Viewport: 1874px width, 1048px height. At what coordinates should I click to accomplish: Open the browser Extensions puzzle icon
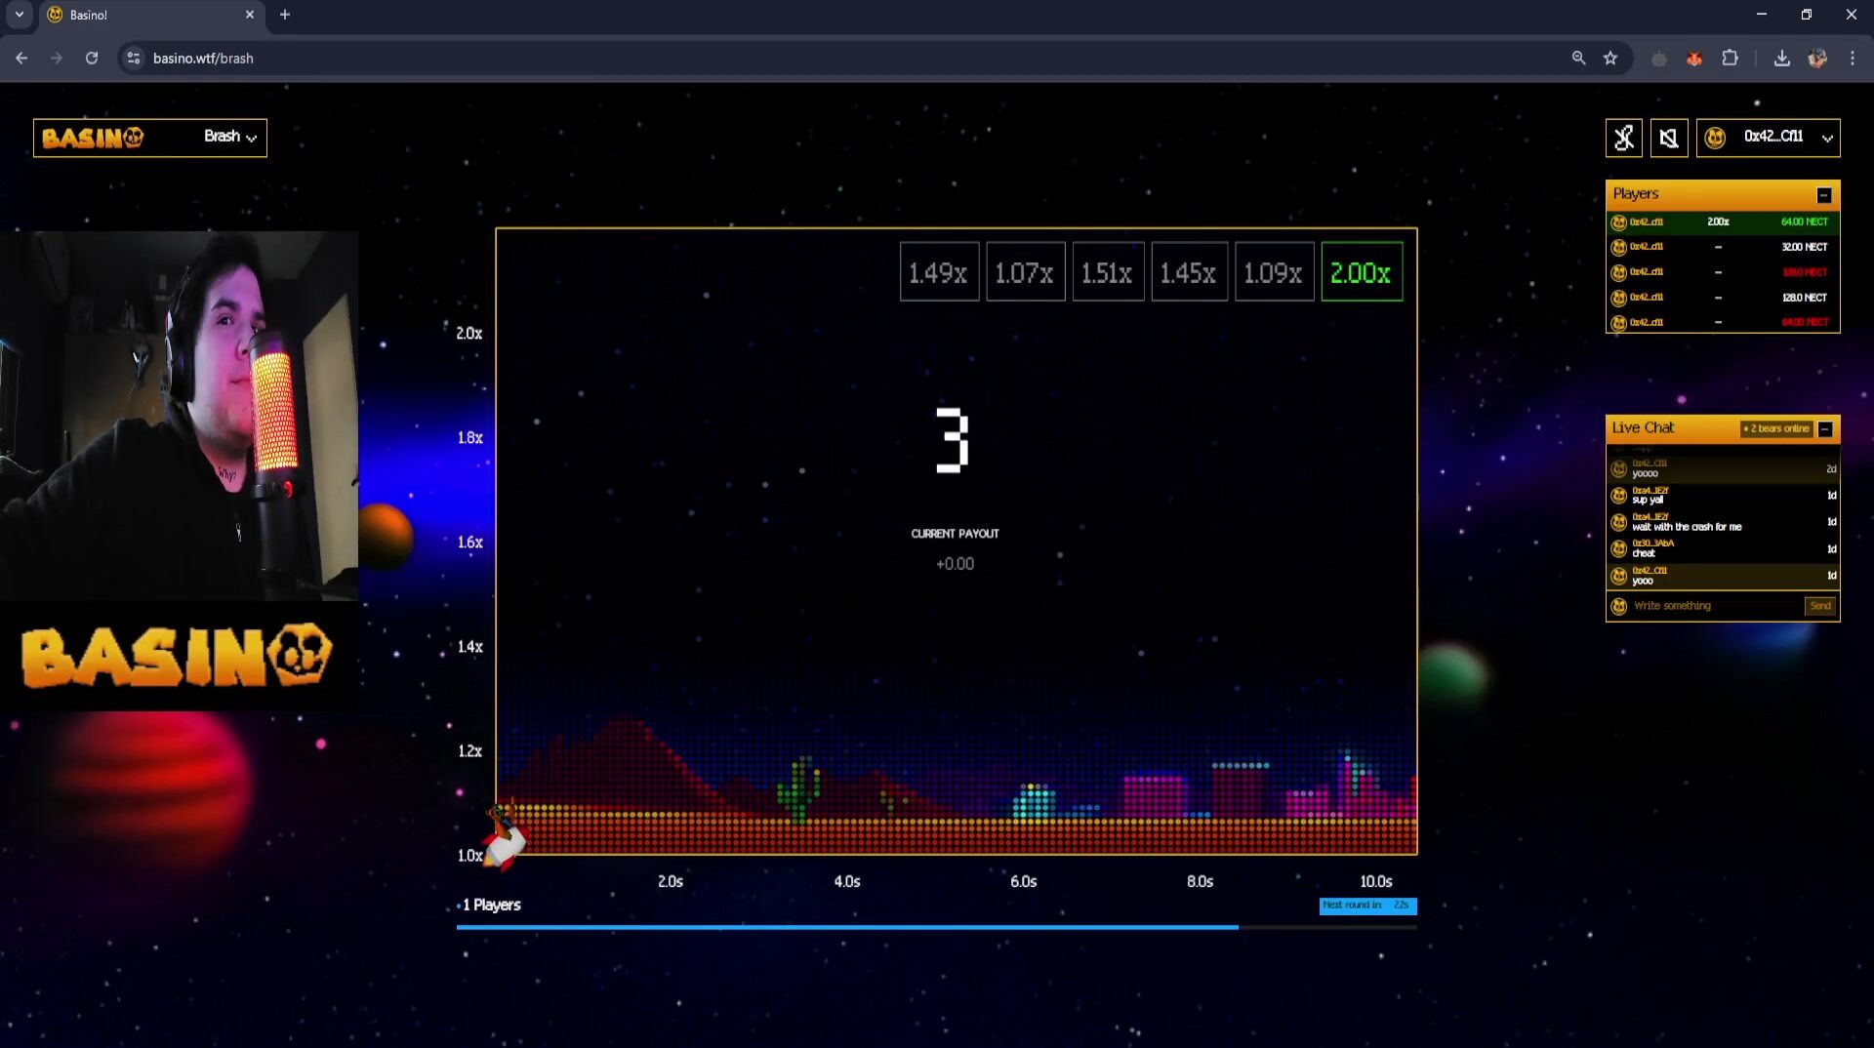1730,59
